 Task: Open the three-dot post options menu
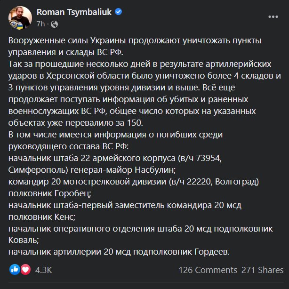(272, 16)
